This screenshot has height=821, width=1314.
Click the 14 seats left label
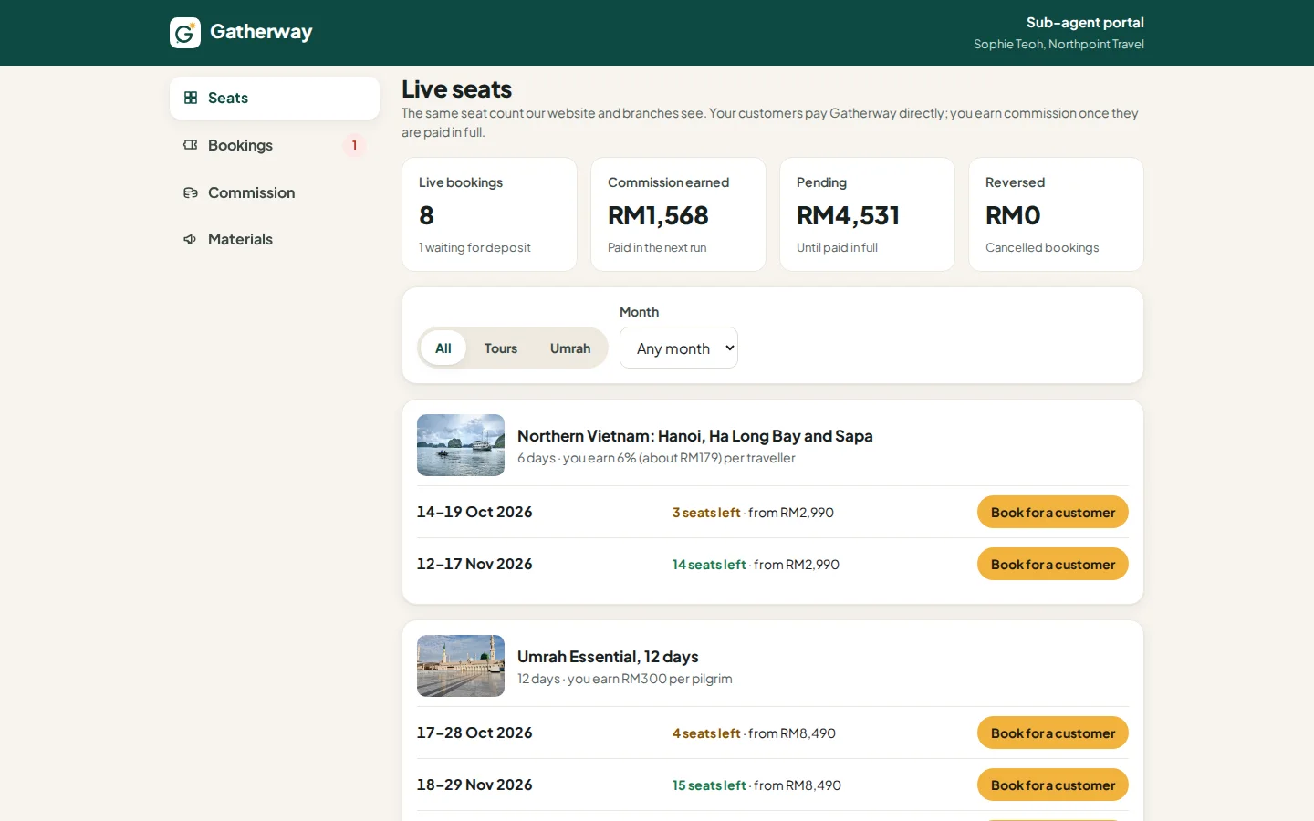709,565
